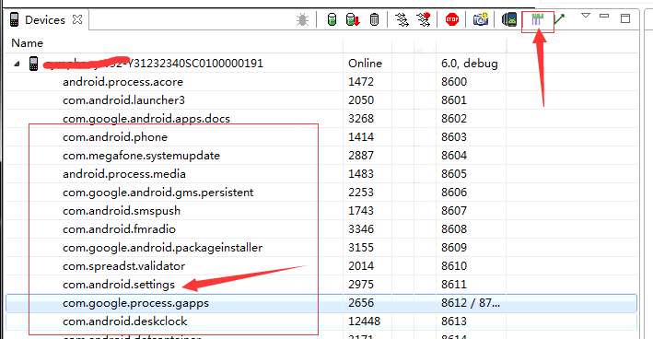Select the com.android.launcher3 process
653x339 pixels.
123,100
